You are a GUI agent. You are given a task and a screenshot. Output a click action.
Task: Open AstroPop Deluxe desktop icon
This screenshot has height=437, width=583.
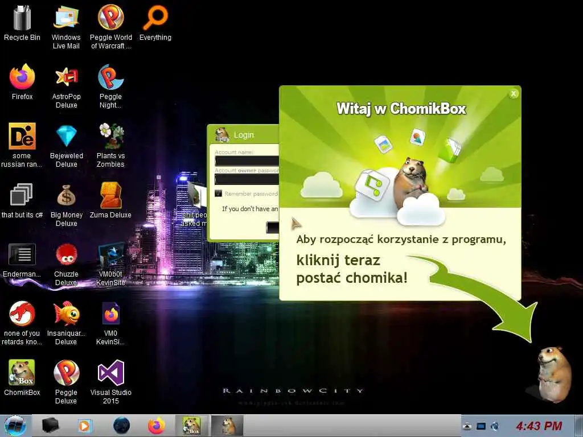click(66, 77)
